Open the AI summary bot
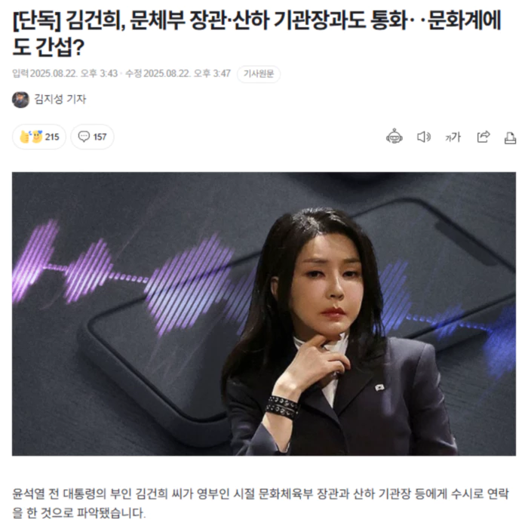 394,137
